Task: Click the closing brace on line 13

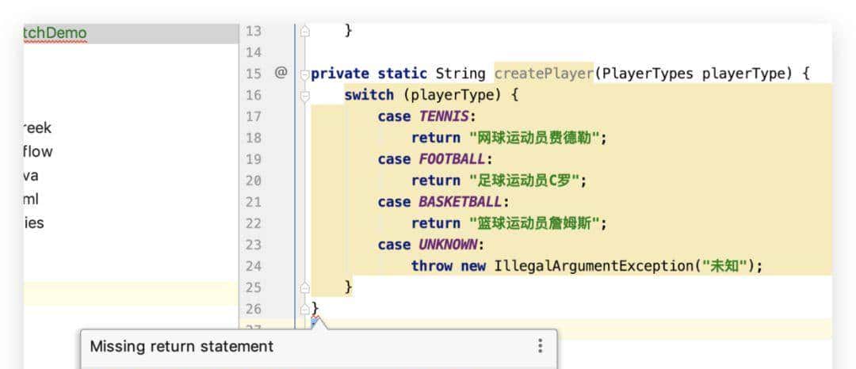Action: pyautogui.click(x=348, y=31)
